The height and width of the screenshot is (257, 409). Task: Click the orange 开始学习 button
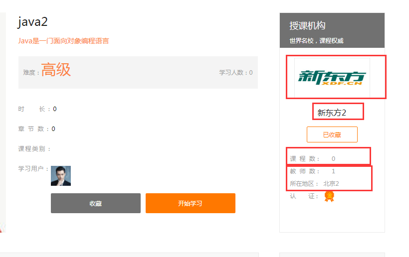tap(191, 203)
